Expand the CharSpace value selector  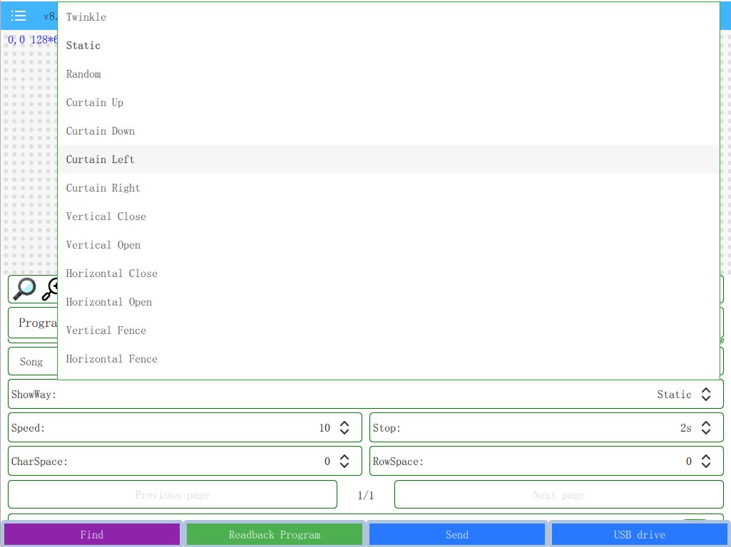(344, 462)
